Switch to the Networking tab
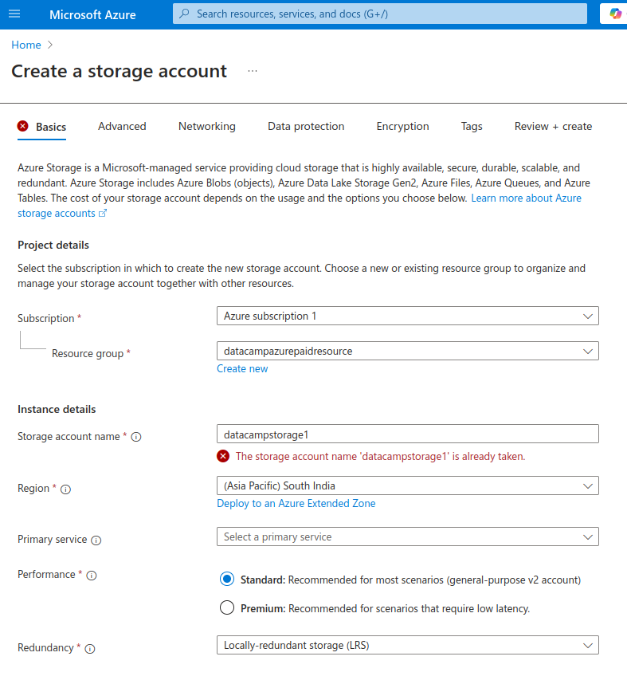Image resolution: width=627 pixels, height=680 pixels. pyautogui.click(x=206, y=126)
